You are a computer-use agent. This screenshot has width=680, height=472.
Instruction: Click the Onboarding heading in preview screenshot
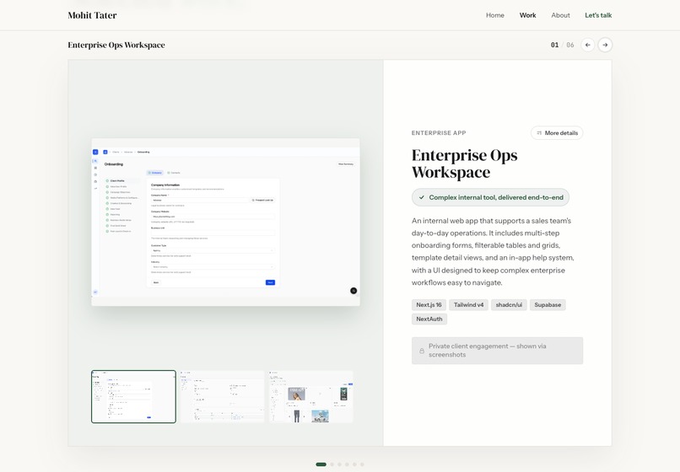114,164
